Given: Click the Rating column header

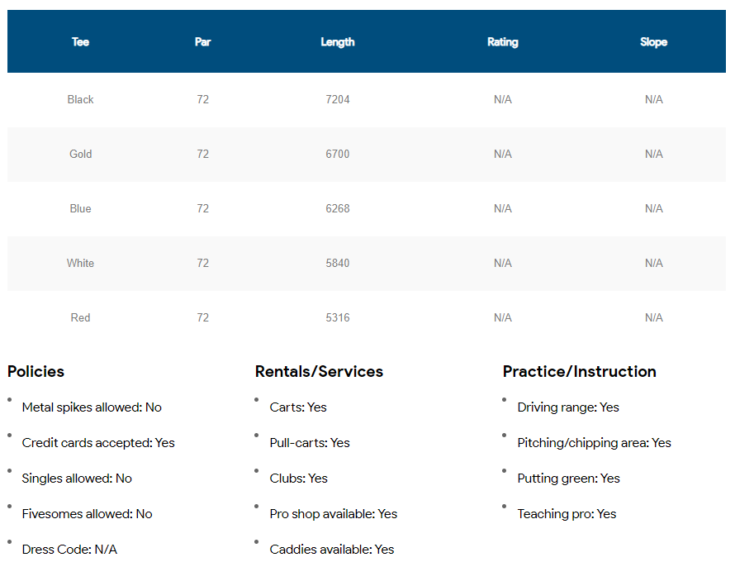Looking at the screenshot, I should tap(502, 42).
